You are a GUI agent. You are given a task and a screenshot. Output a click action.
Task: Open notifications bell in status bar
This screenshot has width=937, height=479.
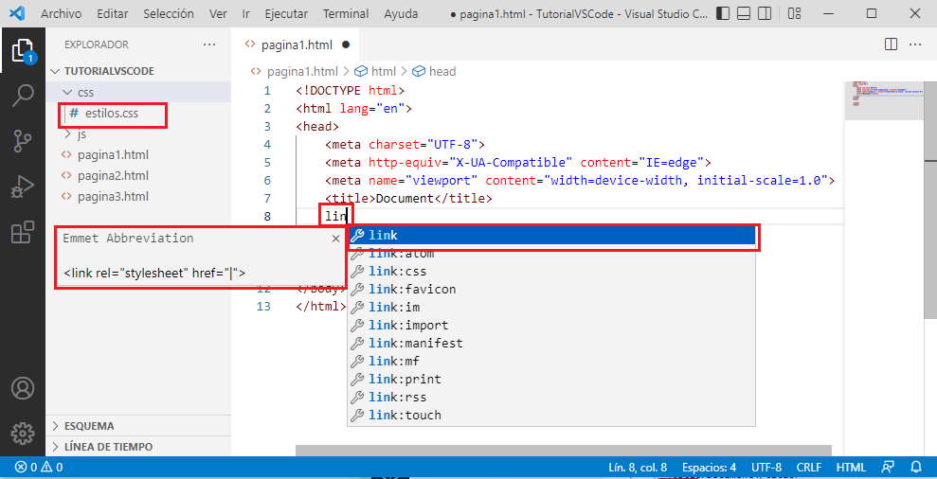(x=915, y=467)
